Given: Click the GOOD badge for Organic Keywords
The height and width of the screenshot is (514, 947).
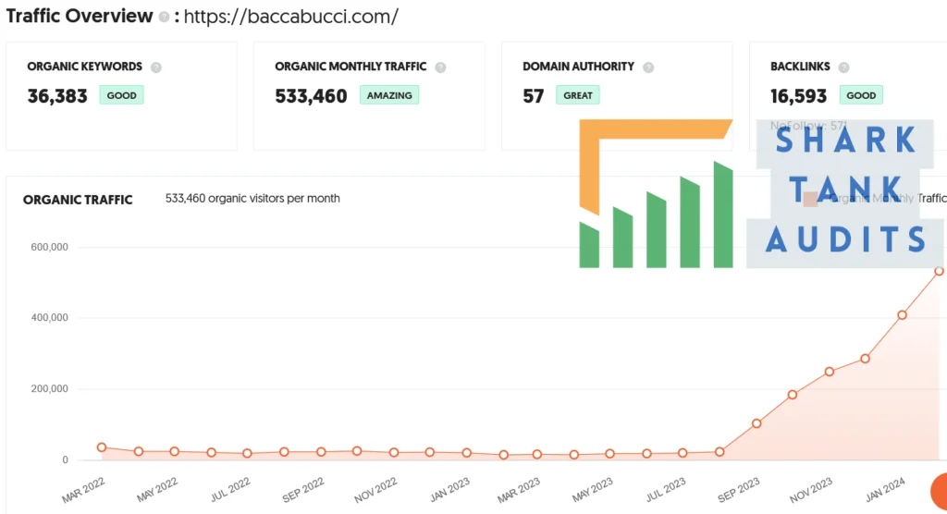Looking at the screenshot, I should (x=121, y=95).
